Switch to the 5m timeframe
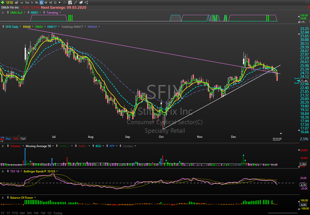The image size is (310, 215). pyautogui.click(x=27, y=2)
